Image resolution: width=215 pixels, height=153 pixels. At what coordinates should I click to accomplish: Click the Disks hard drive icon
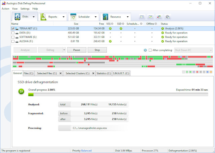coord(17,17)
